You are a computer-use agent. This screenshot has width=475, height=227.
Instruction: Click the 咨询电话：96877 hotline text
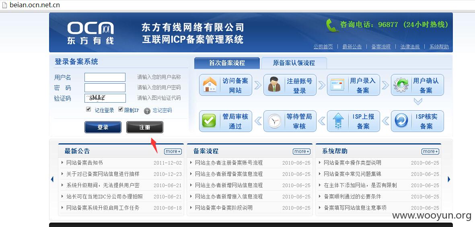pyautogui.click(x=394, y=25)
